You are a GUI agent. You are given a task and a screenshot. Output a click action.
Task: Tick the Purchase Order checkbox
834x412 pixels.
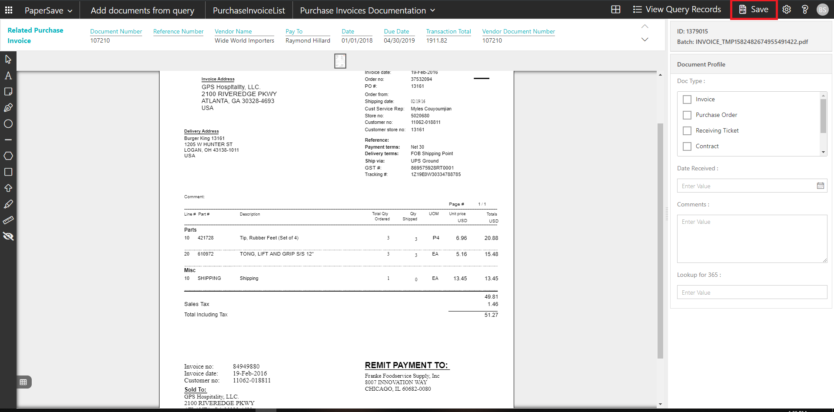point(687,115)
